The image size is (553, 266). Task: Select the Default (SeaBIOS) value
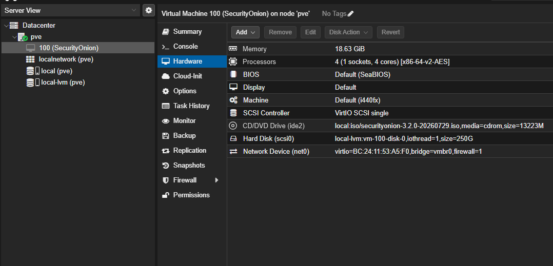(x=363, y=75)
